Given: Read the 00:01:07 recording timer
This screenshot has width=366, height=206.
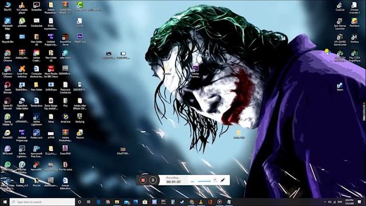Looking at the screenshot, I should coord(174,182).
